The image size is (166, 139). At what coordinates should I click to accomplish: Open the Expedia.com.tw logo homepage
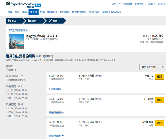click(x=20, y=5)
